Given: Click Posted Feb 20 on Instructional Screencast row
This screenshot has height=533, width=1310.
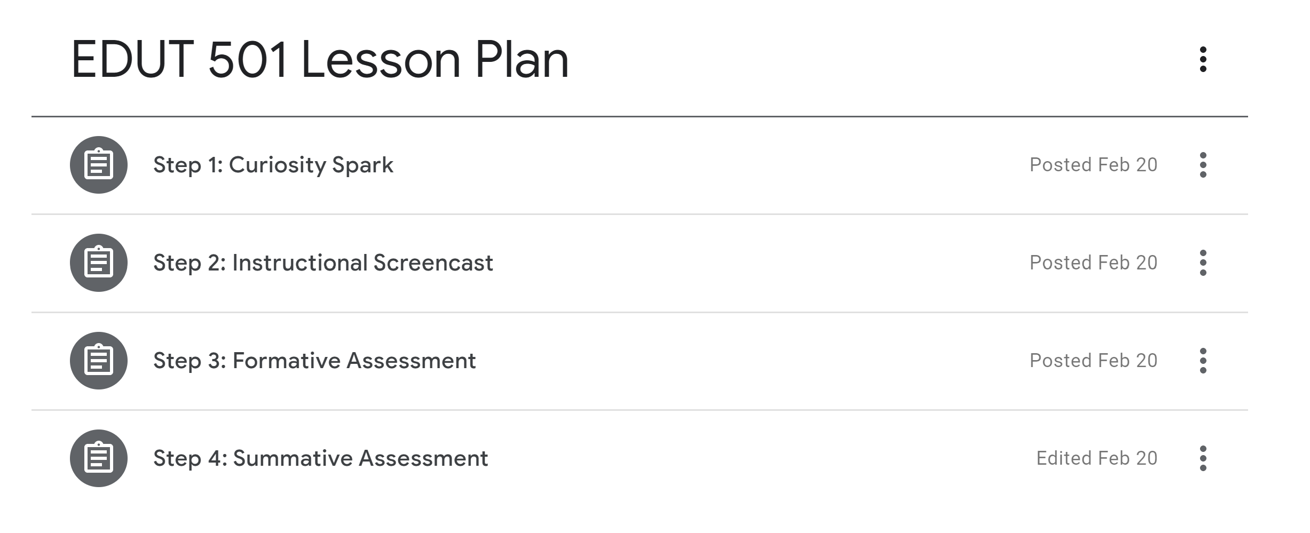Looking at the screenshot, I should (x=1093, y=262).
